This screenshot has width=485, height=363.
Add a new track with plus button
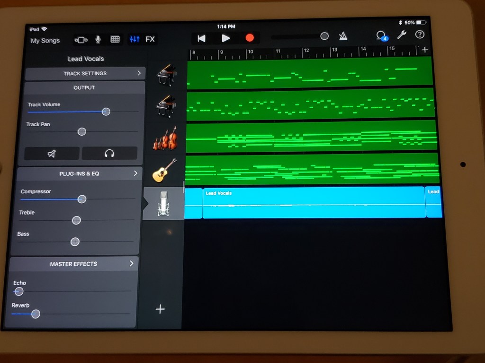(160, 309)
